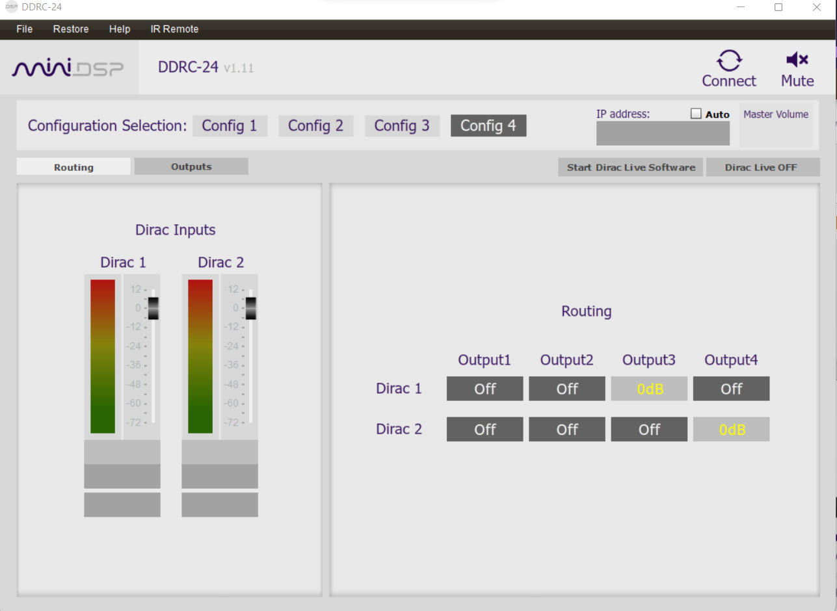Click the Mute speaker icon
This screenshot has width=837, height=611.
(797, 60)
